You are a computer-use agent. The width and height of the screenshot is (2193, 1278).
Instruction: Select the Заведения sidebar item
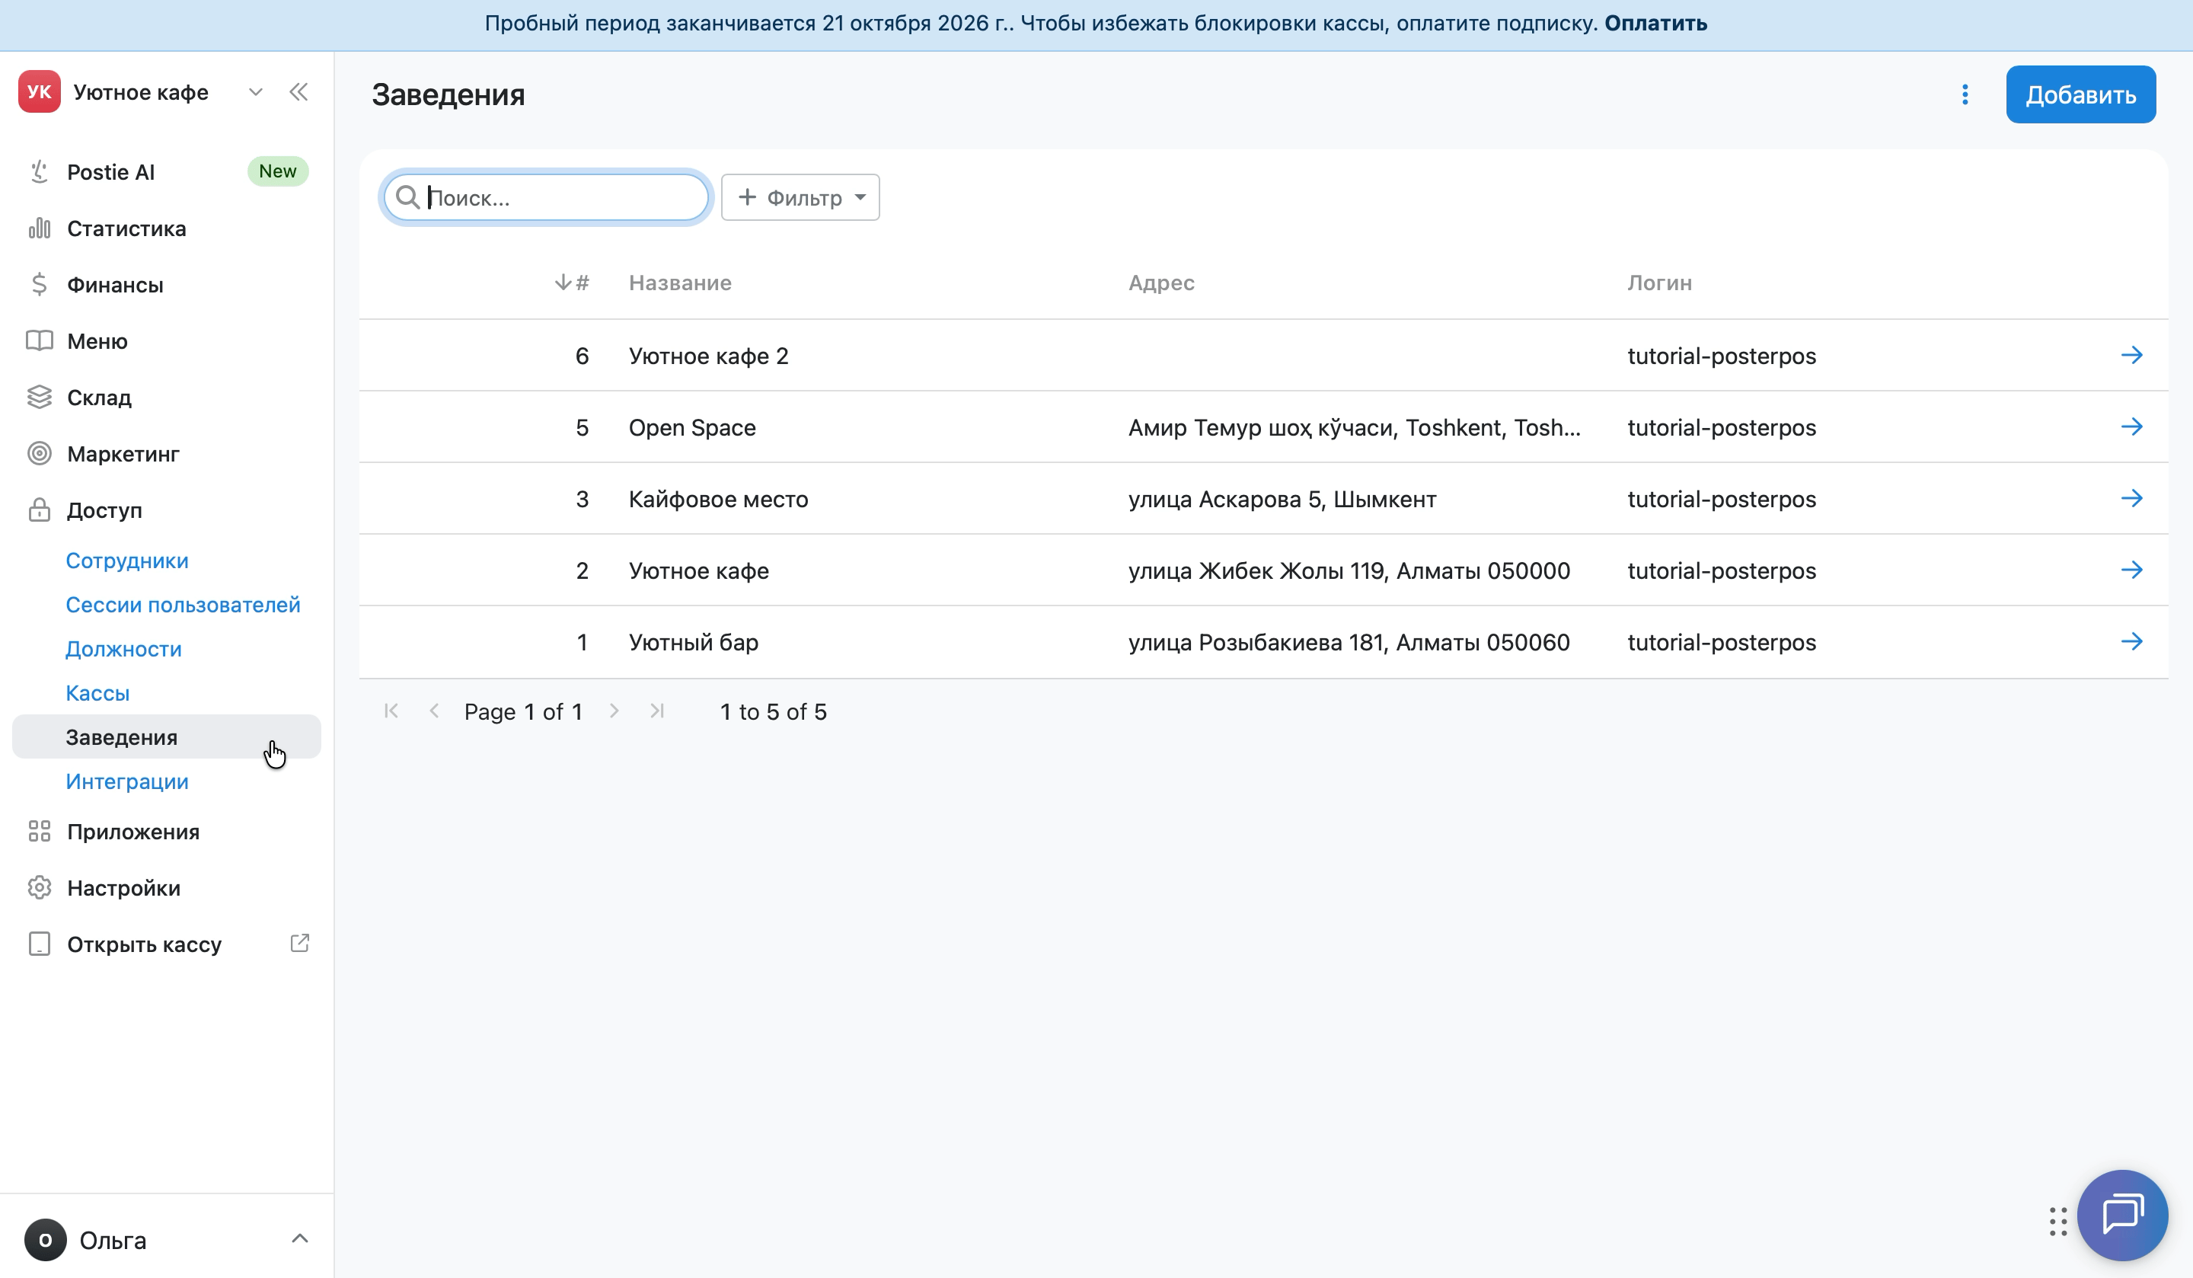166,737
